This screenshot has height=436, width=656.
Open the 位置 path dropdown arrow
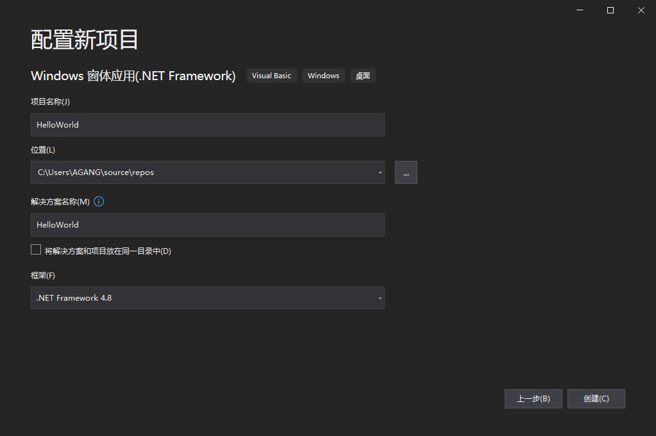(380, 172)
